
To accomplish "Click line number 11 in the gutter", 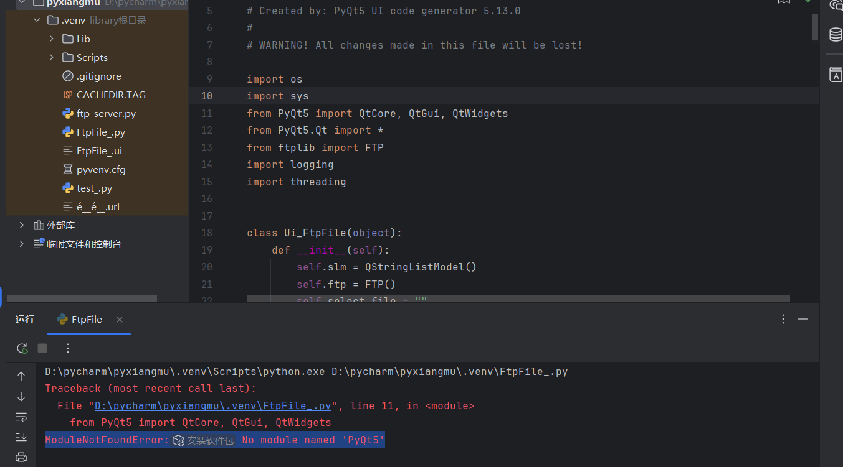I will tap(206, 113).
